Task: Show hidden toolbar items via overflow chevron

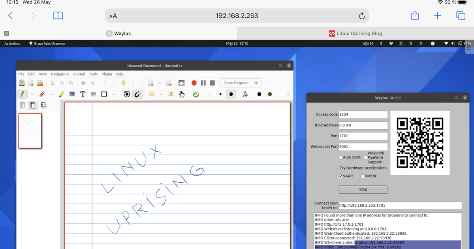Action: click(x=288, y=94)
